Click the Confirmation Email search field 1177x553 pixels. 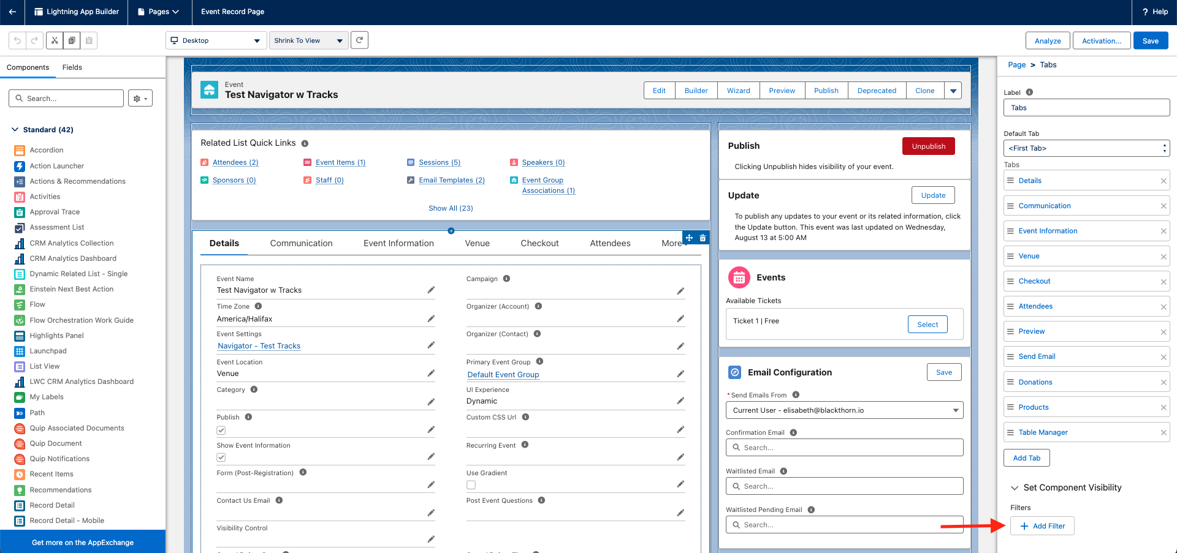pyautogui.click(x=844, y=448)
